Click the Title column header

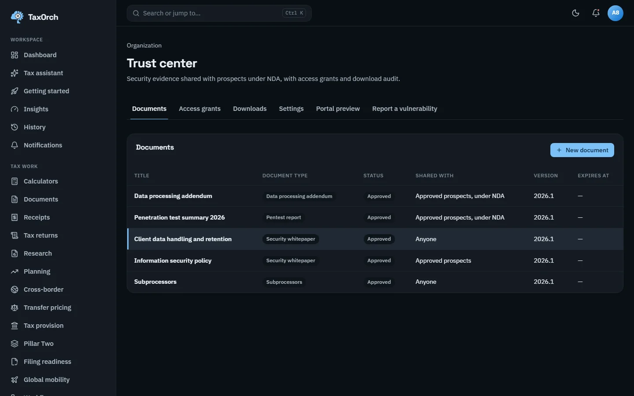[x=142, y=176]
